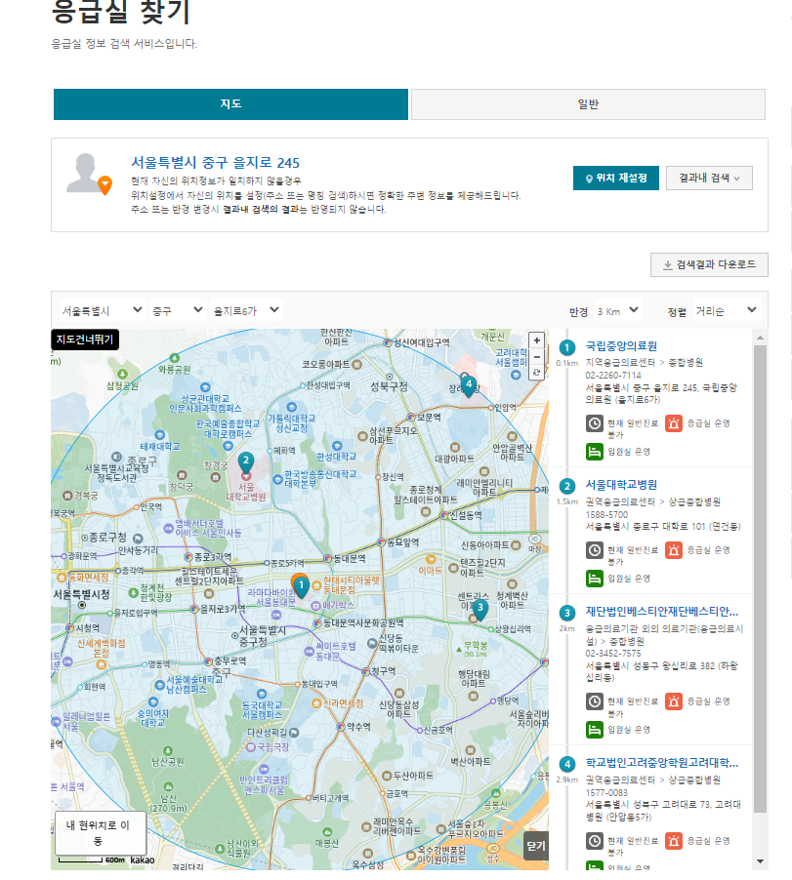Screen dimensions: 792x880
Task: Click siren icon under 고려대학교 hospital entry
Action: (x=674, y=841)
